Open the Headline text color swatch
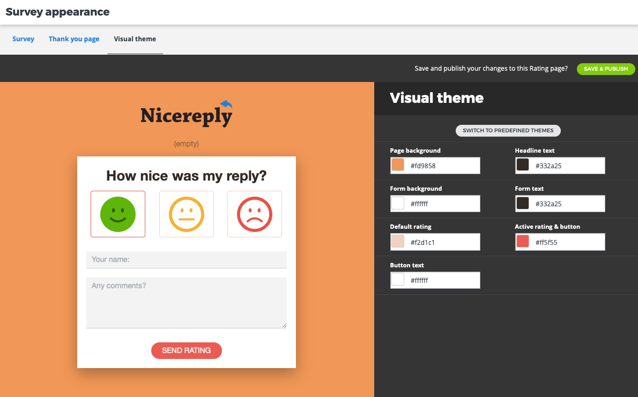The height and width of the screenshot is (397, 638). 523,164
